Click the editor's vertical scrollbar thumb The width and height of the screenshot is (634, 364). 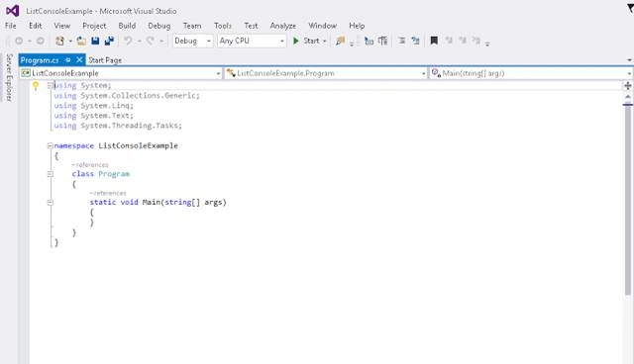[x=627, y=200]
